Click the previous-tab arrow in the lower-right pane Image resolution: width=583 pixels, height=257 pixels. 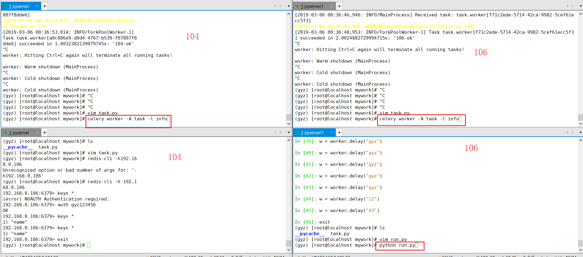tap(567, 132)
